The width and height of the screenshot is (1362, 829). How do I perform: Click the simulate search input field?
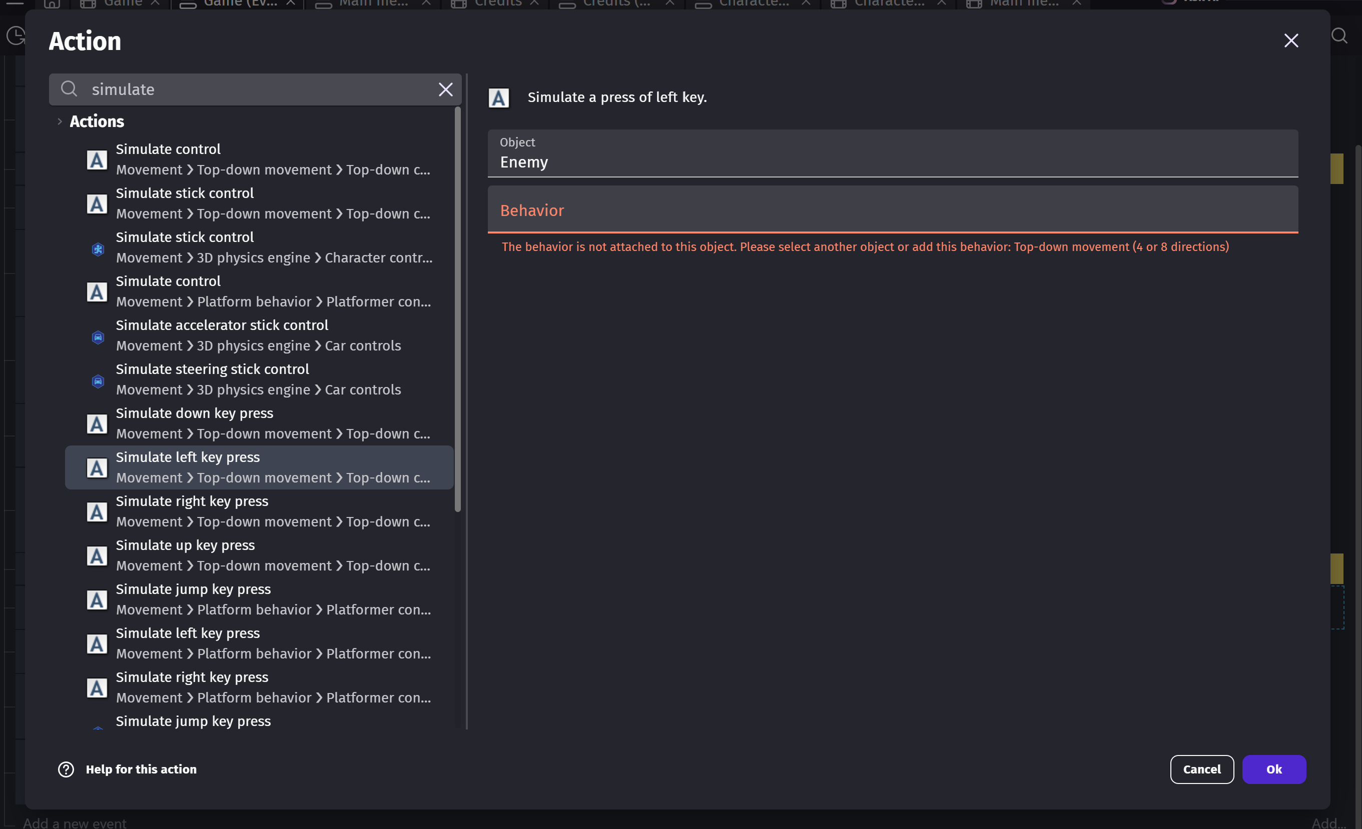(x=255, y=89)
